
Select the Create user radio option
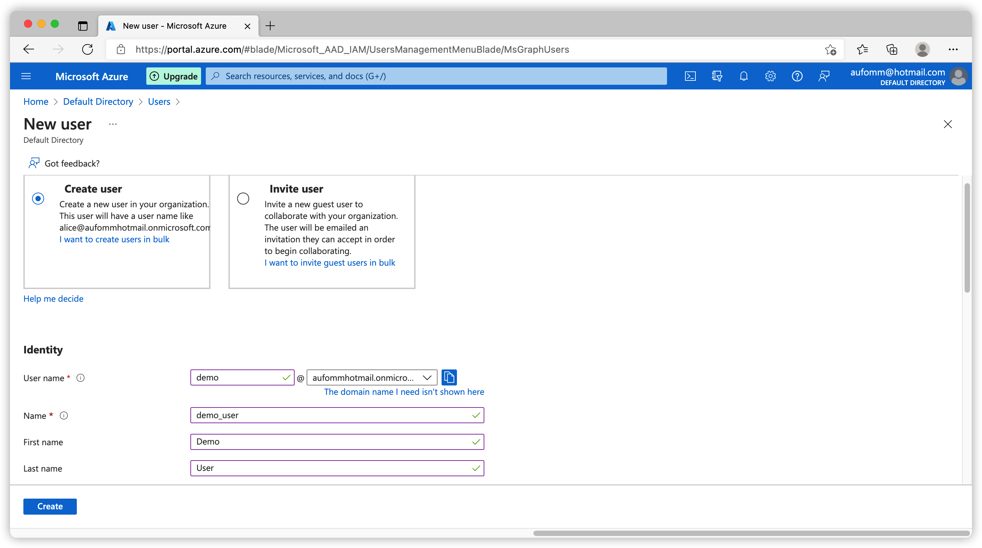[x=38, y=198]
